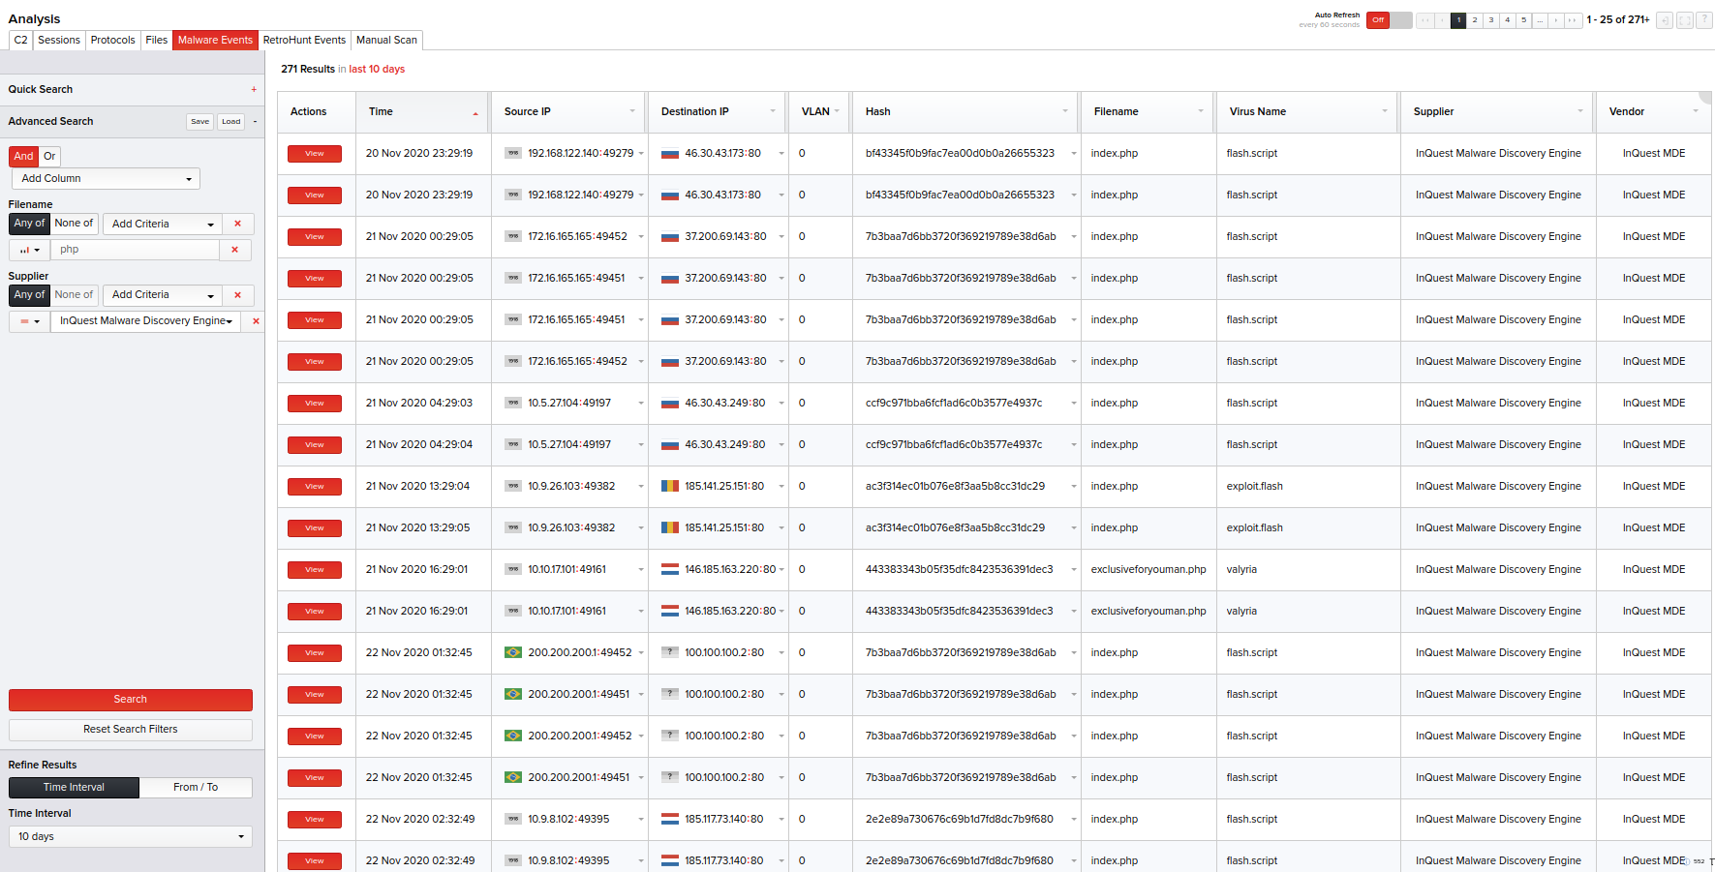Open the Supplier Add Criteria dropdown

[163, 295]
